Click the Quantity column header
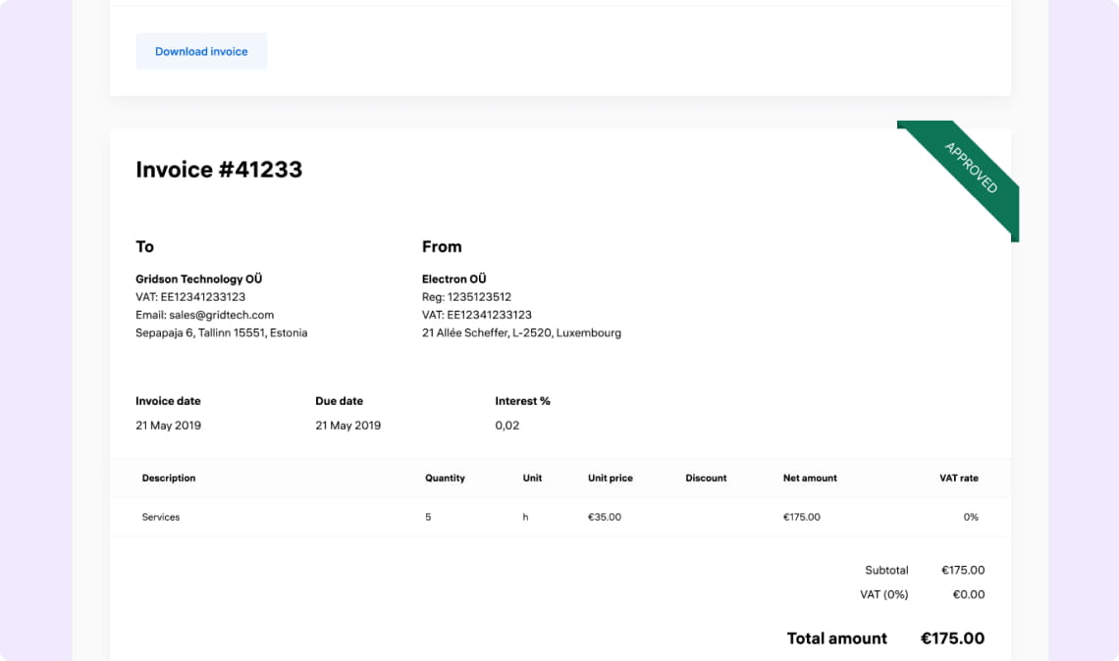Viewport: 1119px width, 661px height. pos(445,479)
